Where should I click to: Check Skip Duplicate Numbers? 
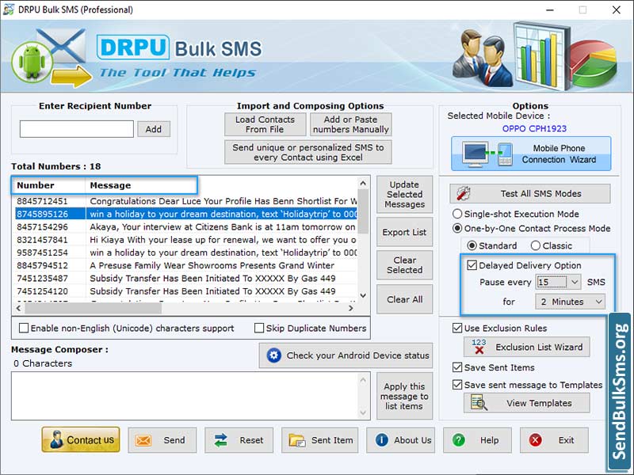pos(260,328)
